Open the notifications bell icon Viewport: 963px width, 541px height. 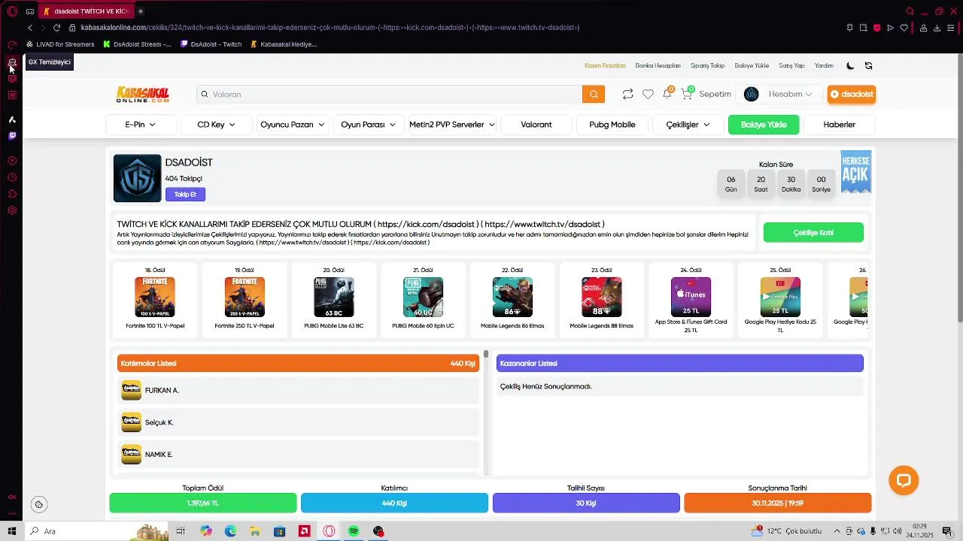(x=667, y=94)
